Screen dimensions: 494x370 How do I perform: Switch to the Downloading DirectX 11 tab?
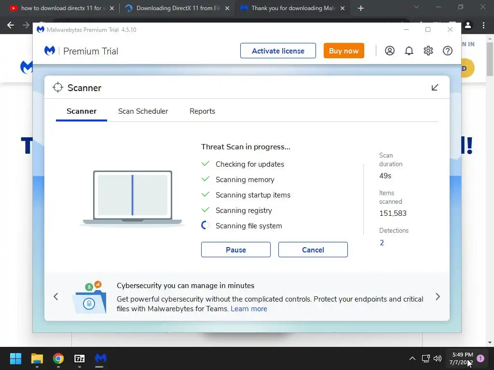point(177,8)
